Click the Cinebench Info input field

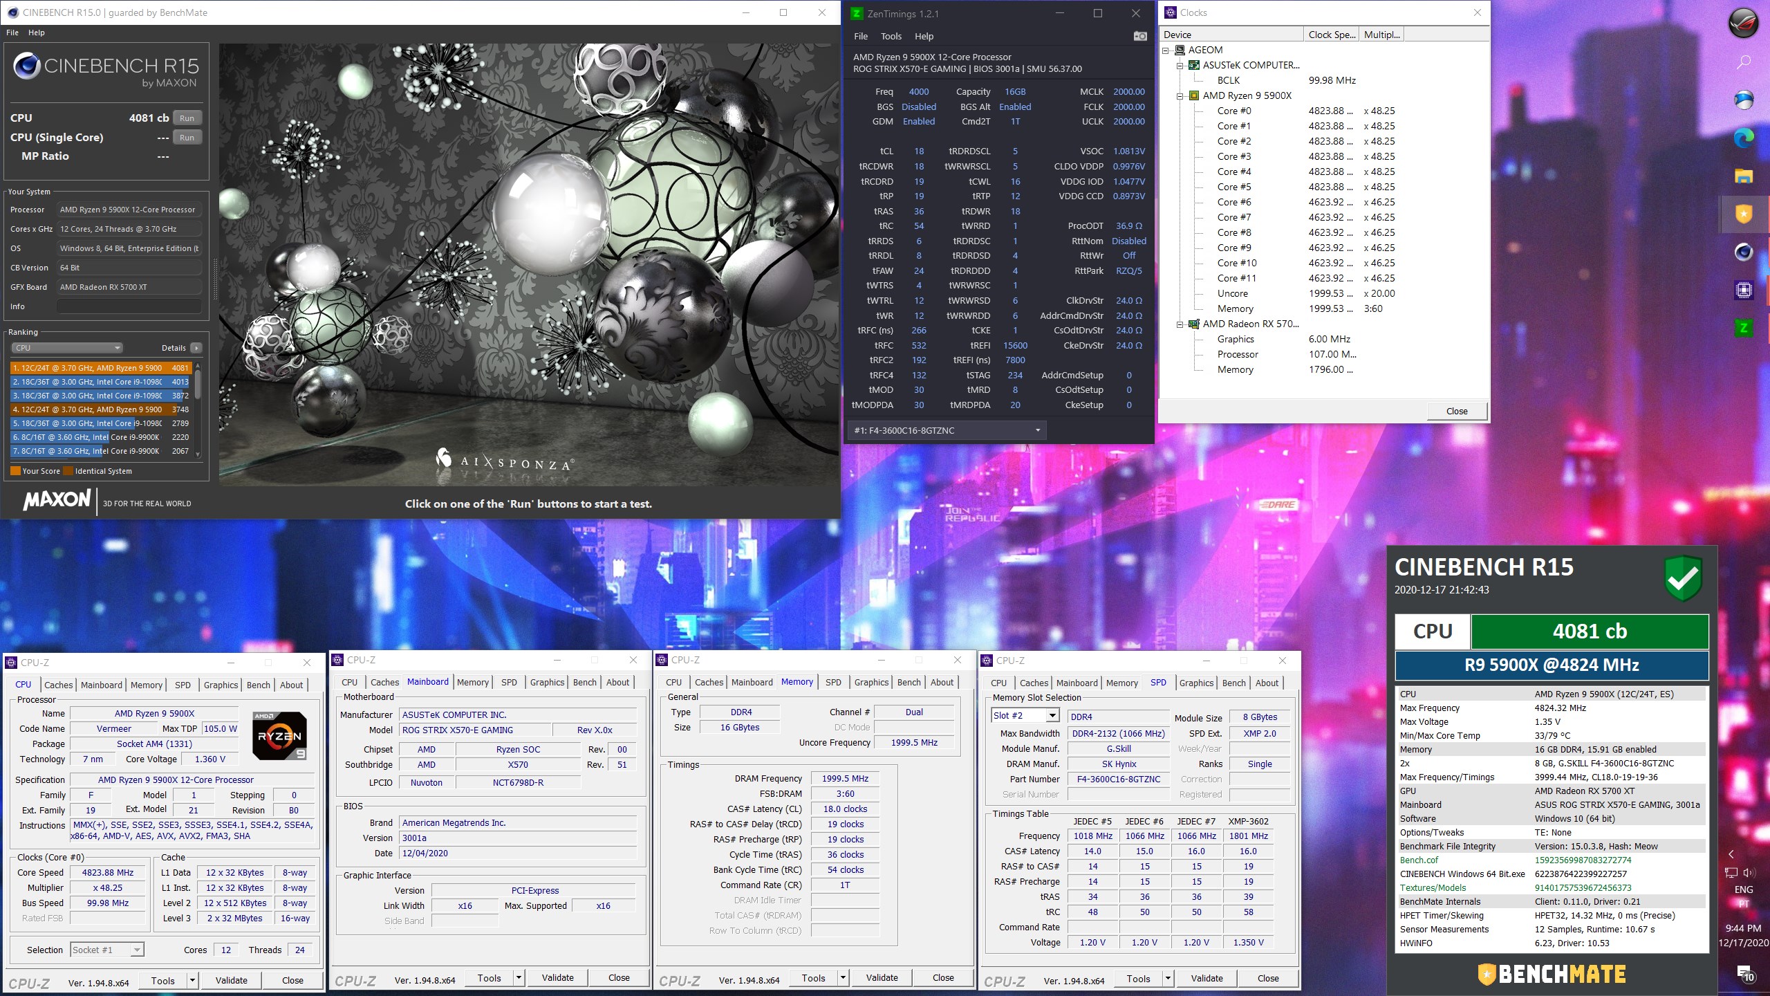coord(129,306)
